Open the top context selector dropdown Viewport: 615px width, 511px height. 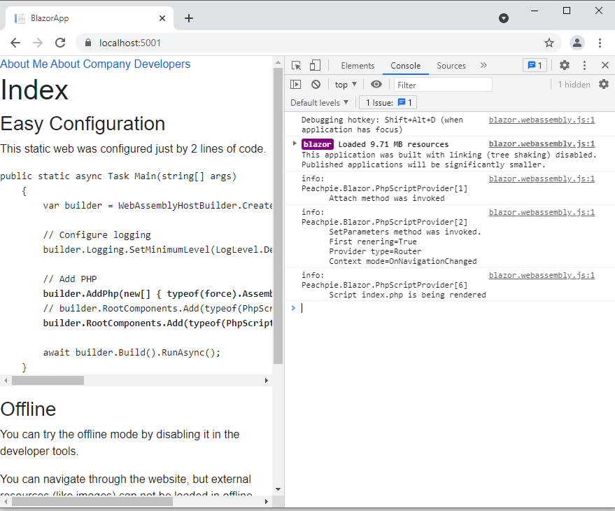(x=346, y=85)
